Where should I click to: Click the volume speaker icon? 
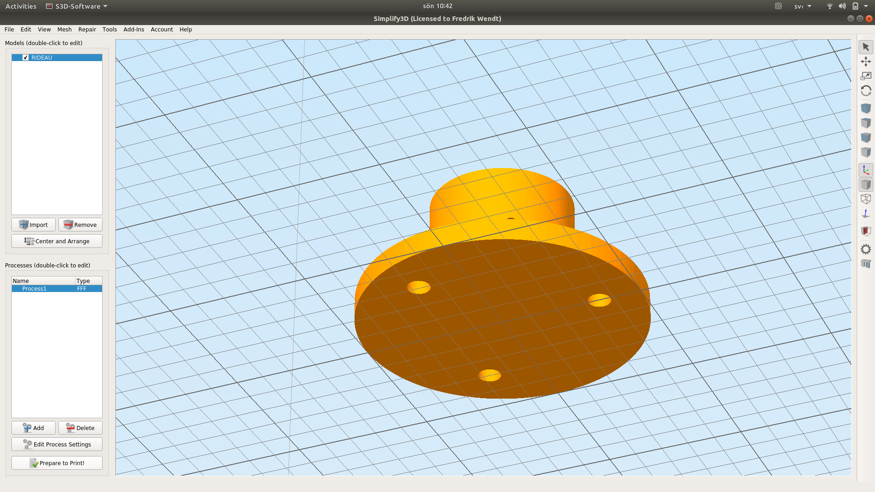[x=843, y=6]
